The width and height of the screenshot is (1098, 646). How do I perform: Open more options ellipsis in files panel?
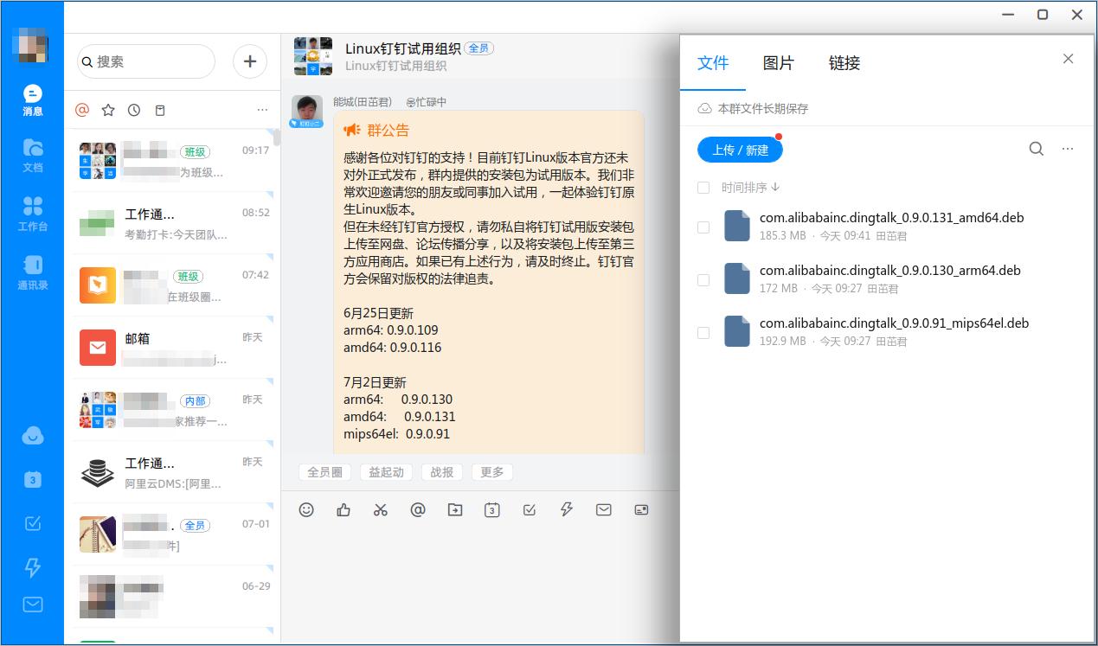click(x=1068, y=149)
